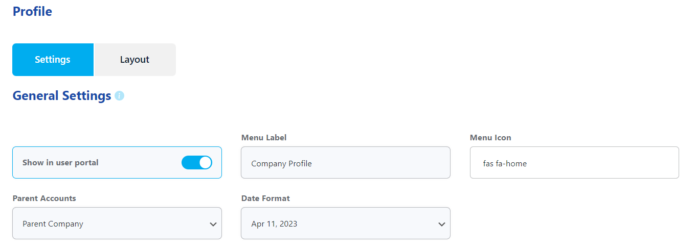Focus the Company Profile text field
The width and height of the screenshot is (696, 250).
pos(346,163)
